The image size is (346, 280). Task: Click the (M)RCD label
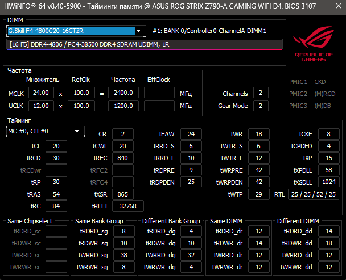point(325,94)
